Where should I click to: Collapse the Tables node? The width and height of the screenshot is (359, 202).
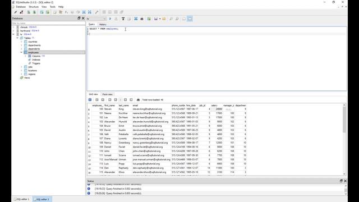(17, 38)
